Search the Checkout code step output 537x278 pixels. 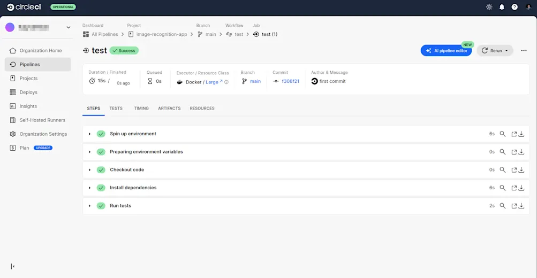tap(502, 170)
